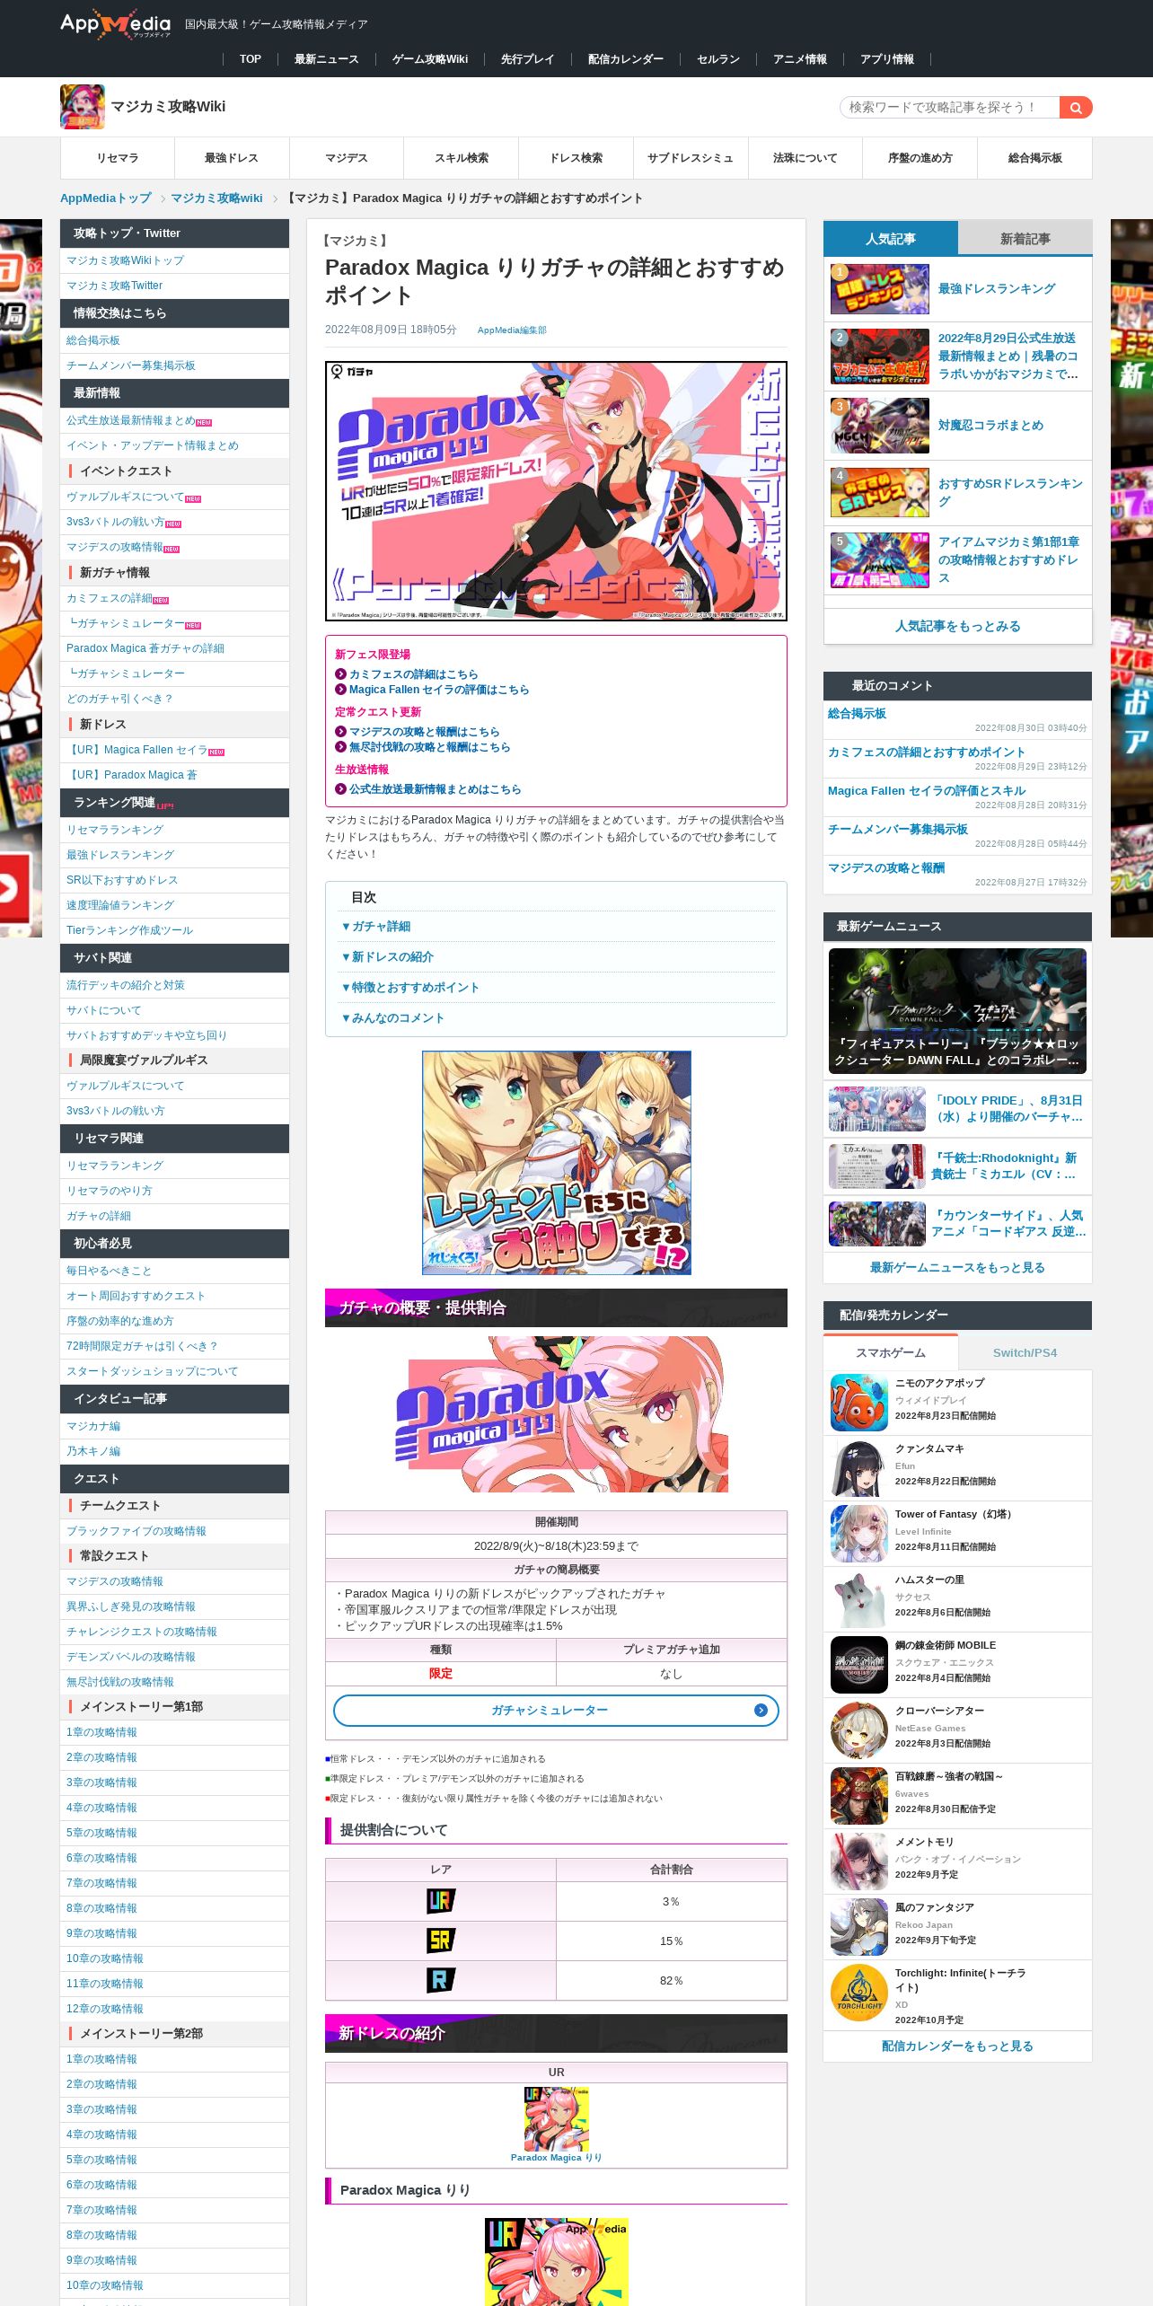Click AppMedia編集部 author link
Viewport: 1153px width, 2306px height.
[512, 330]
